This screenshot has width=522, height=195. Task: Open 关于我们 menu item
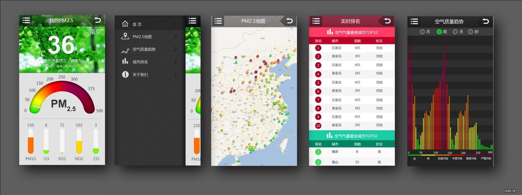pos(140,74)
